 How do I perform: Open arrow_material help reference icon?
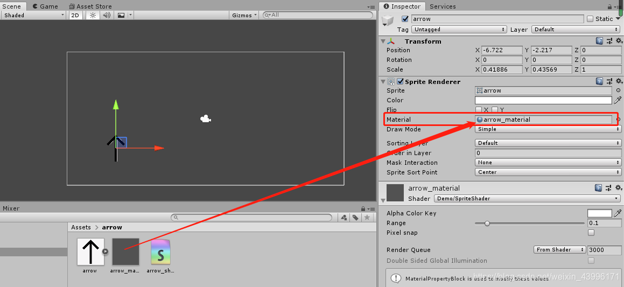tap(599, 188)
